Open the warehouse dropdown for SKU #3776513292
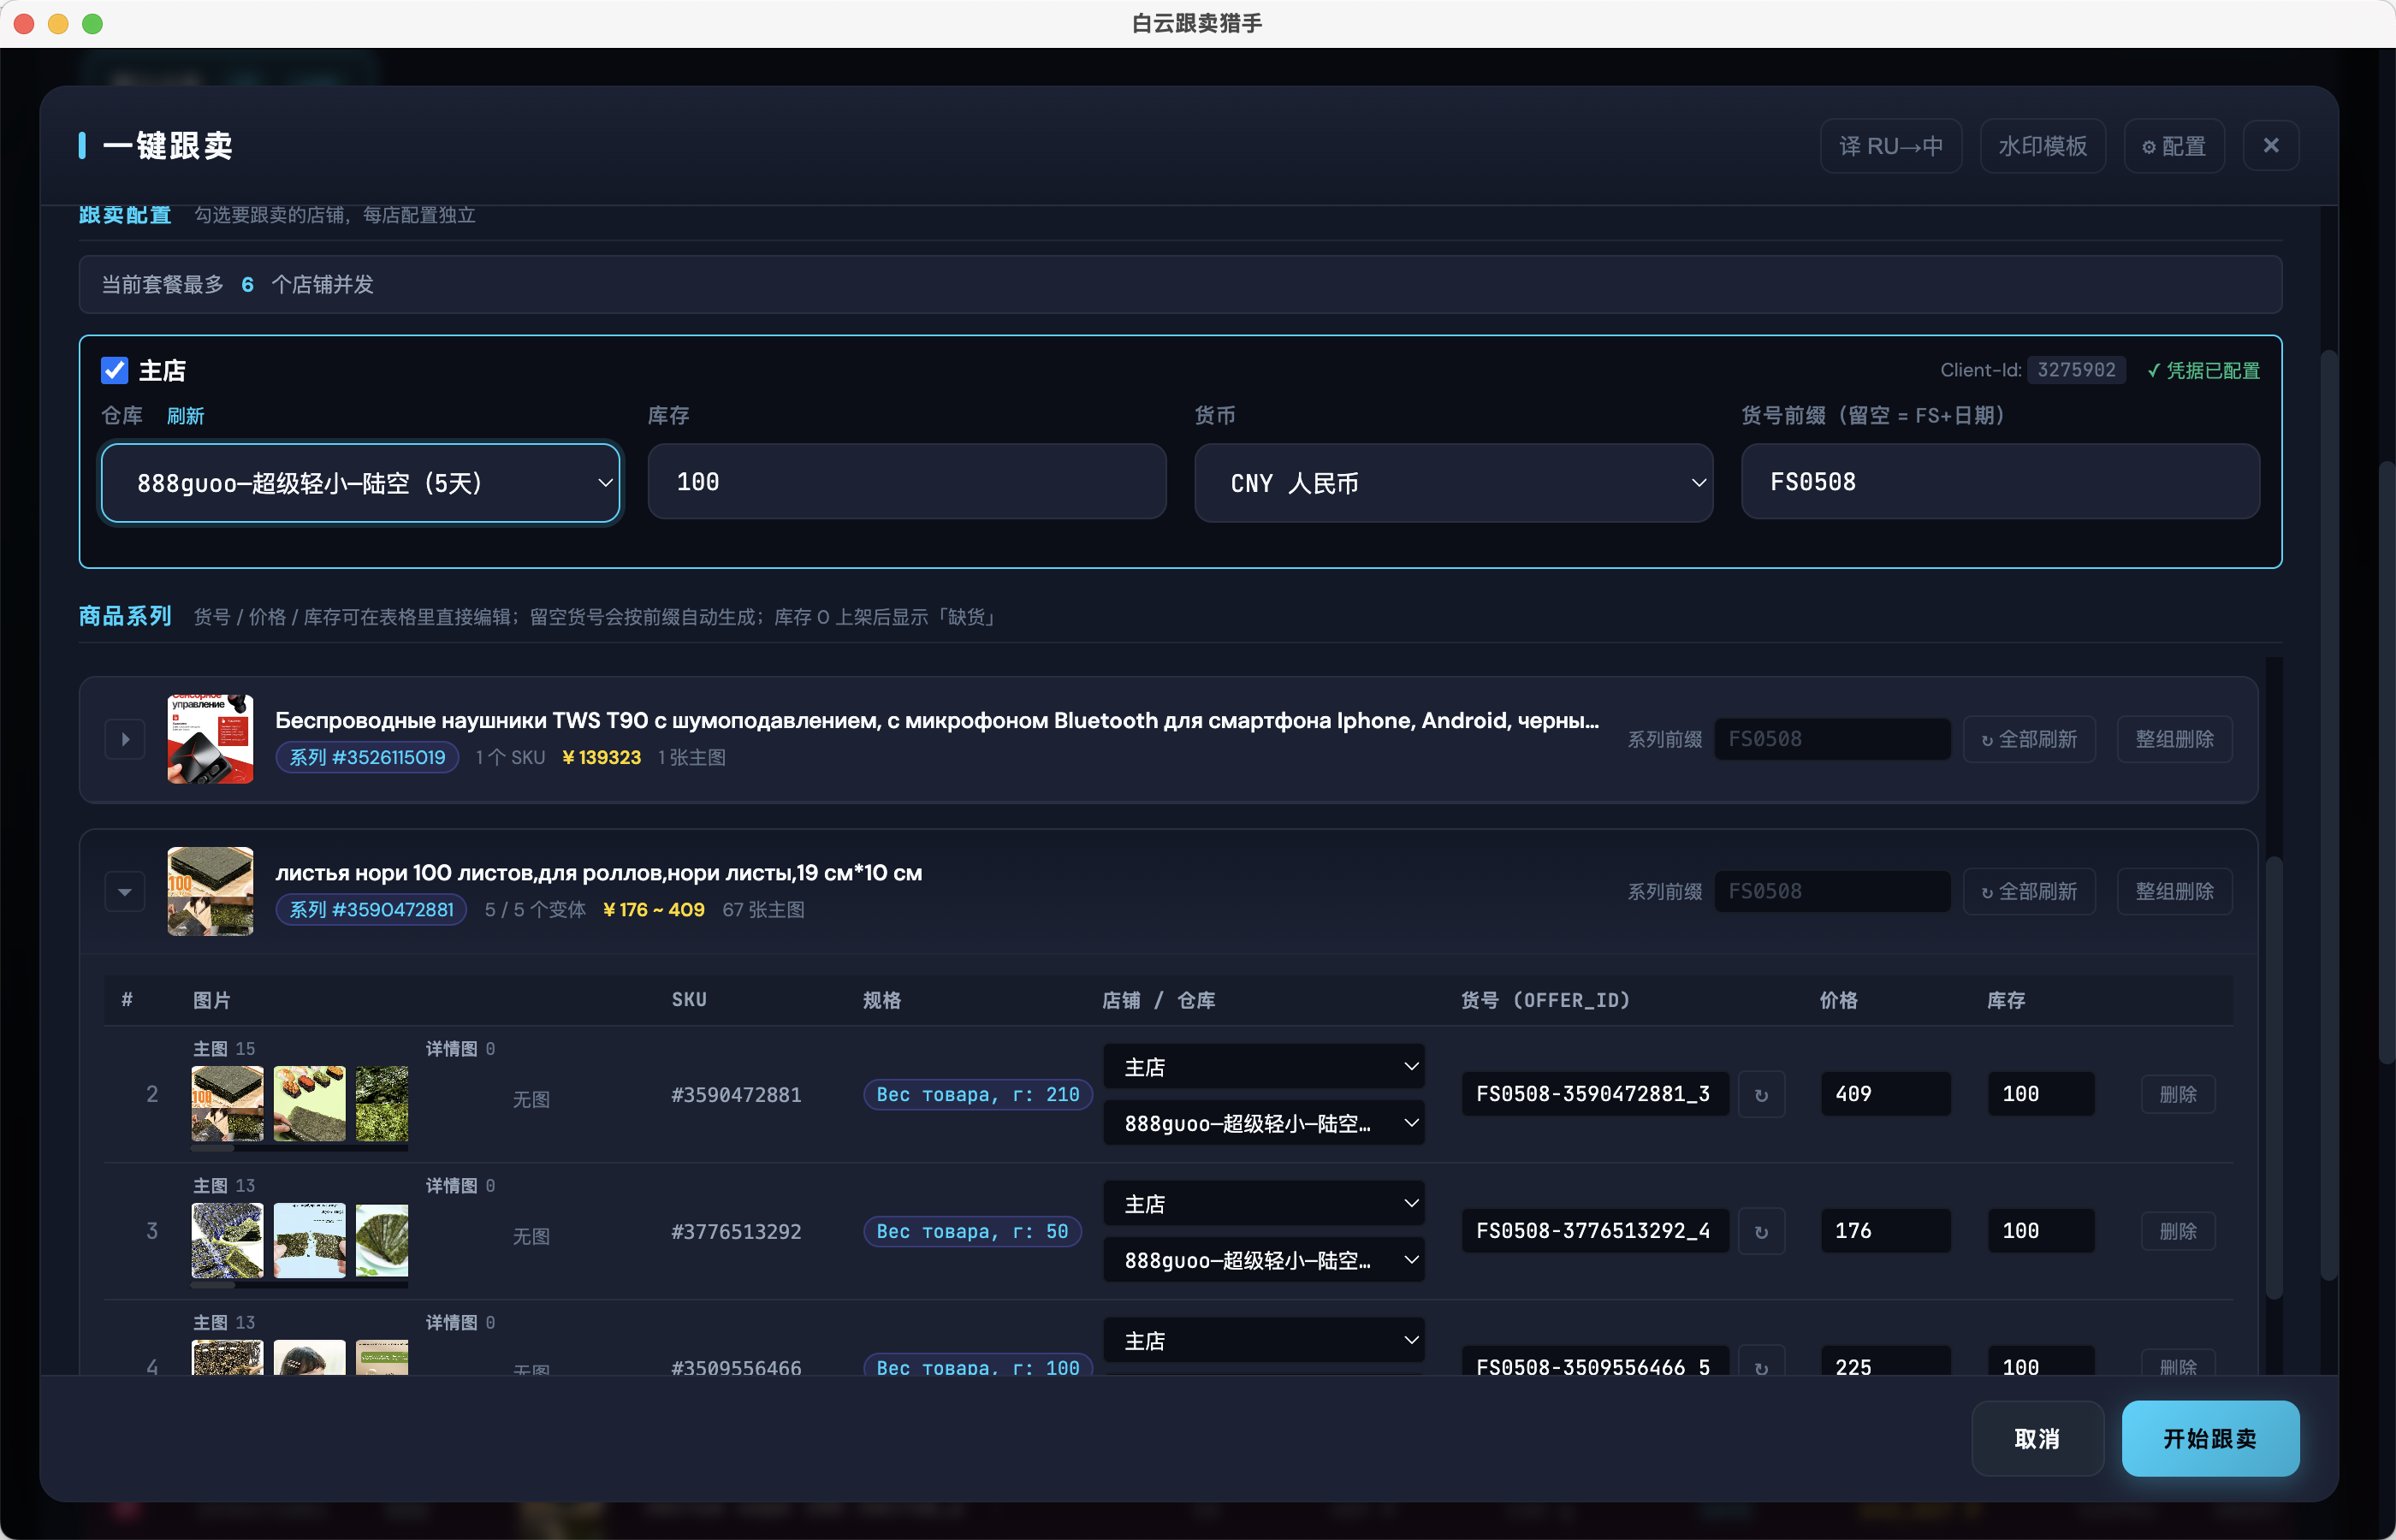This screenshot has width=2396, height=1540. tap(1264, 1260)
